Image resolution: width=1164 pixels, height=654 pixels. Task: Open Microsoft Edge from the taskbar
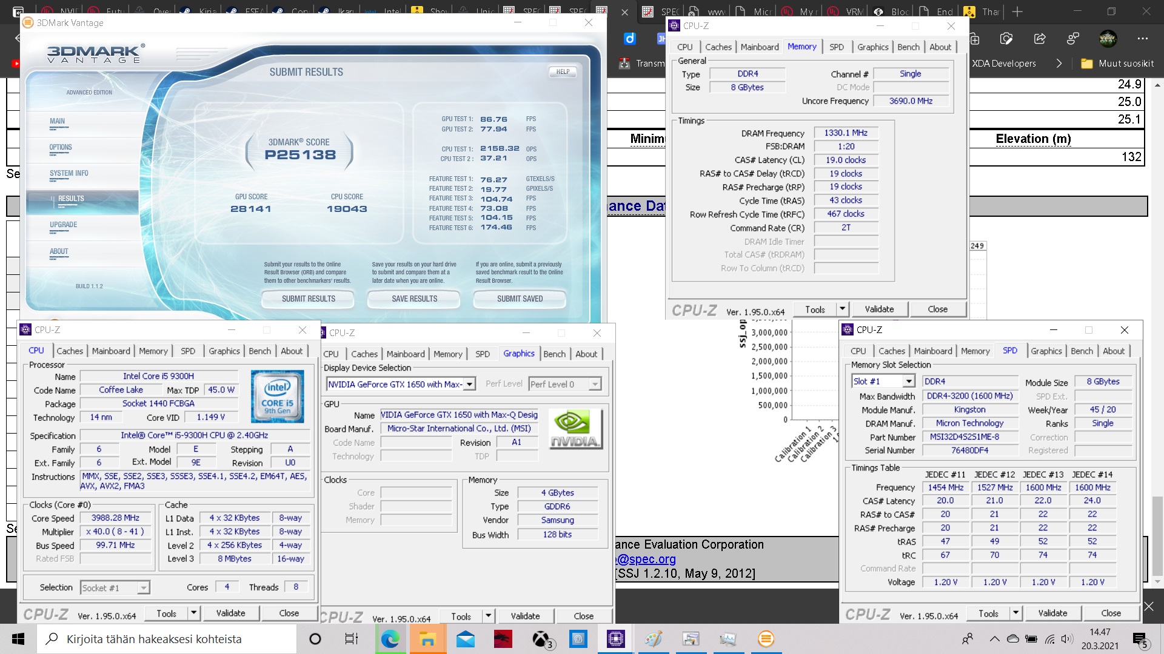coord(390,639)
